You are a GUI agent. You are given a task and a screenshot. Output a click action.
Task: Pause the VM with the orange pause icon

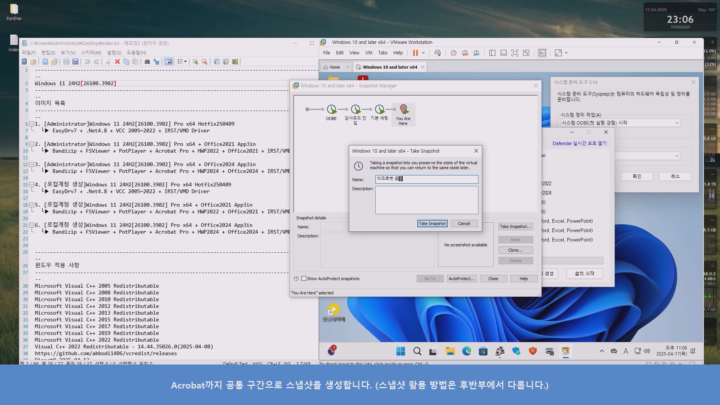click(x=415, y=53)
